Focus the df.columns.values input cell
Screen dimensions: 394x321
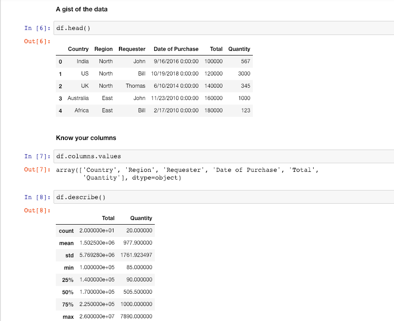click(x=222, y=156)
